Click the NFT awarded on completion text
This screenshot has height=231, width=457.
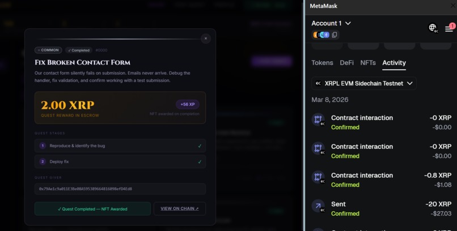(174, 114)
